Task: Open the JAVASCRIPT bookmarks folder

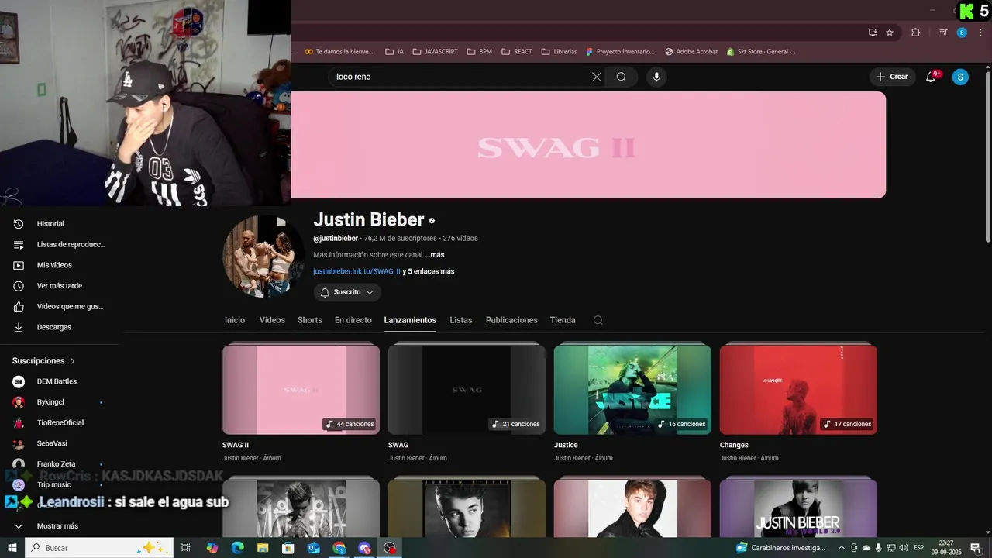Action: point(435,52)
